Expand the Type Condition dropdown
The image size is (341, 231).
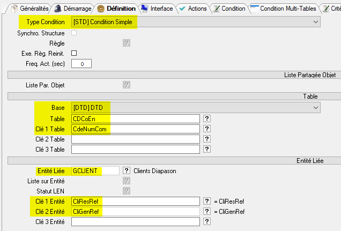point(315,22)
